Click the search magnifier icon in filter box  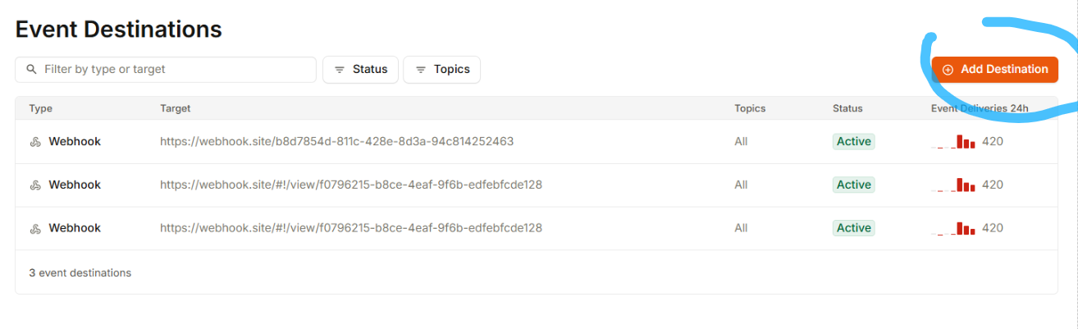31,70
